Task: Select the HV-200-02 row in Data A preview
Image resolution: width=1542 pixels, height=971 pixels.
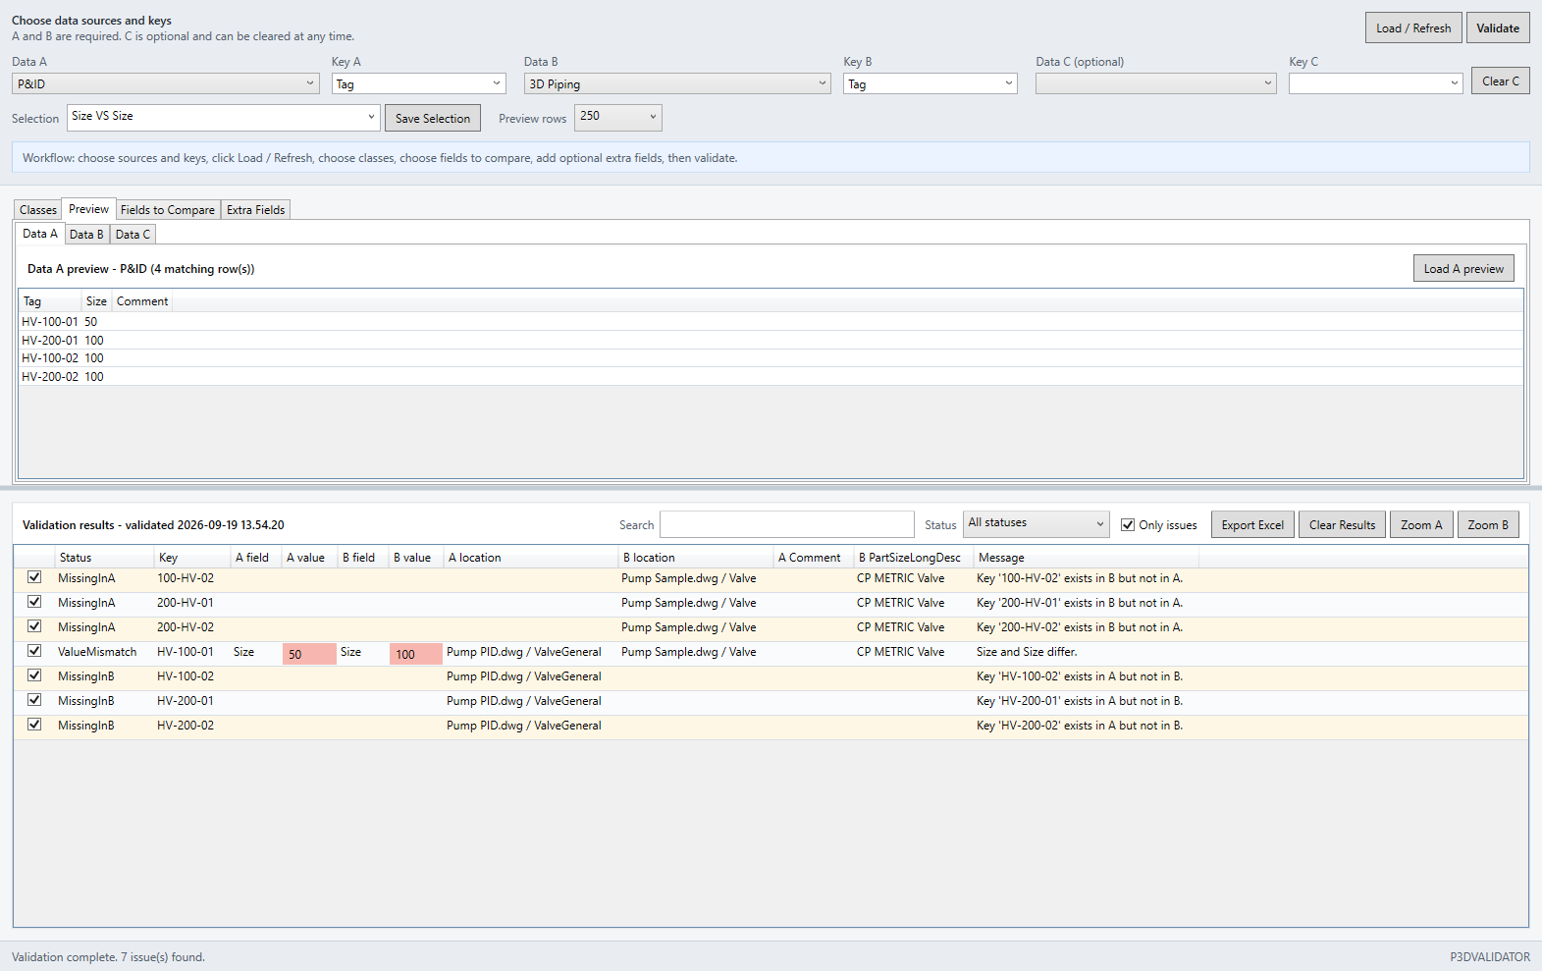Action: pyautogui.click(x=771, y=377)
